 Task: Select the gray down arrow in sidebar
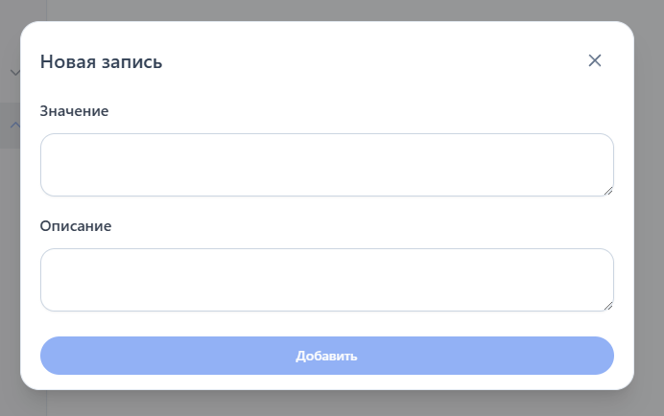click(x=14, y=73)
